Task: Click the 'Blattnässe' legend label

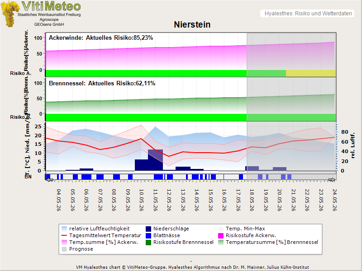Action: [x=167, y=235]
